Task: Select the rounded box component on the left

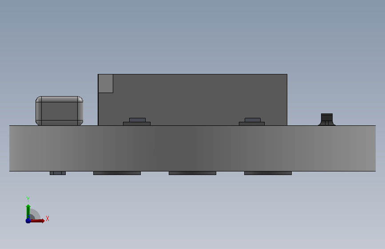Action: point(59,111)
